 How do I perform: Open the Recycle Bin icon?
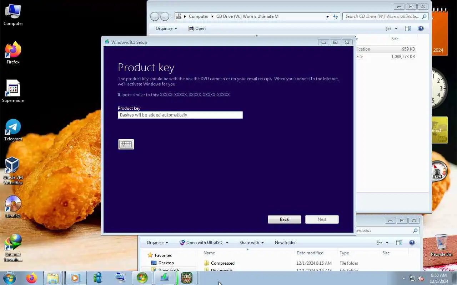coord(442,245)
